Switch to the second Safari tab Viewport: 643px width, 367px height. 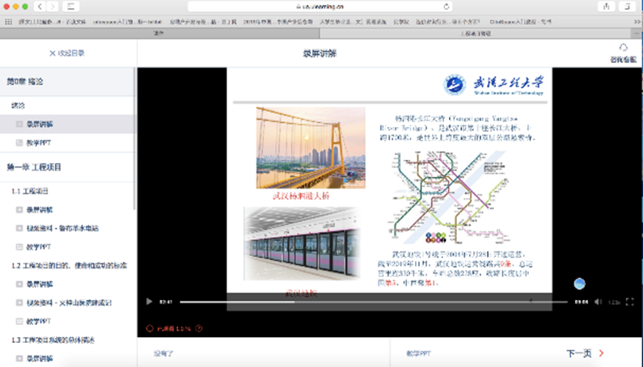479,34
